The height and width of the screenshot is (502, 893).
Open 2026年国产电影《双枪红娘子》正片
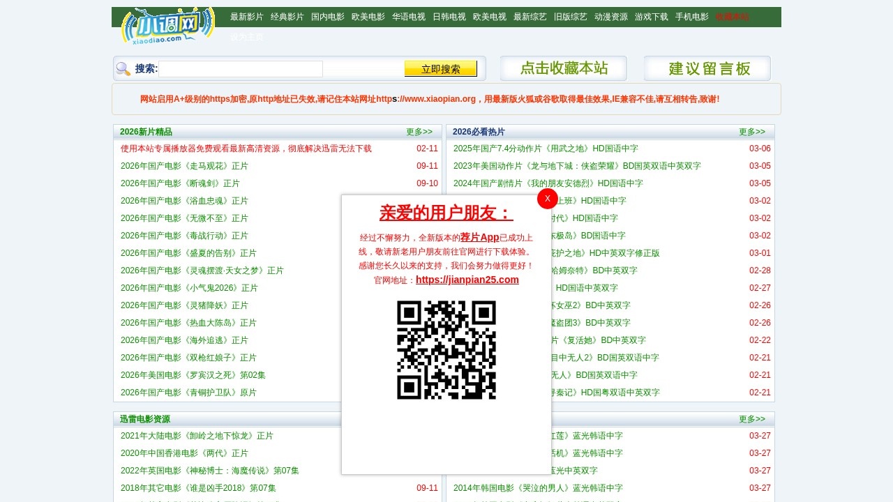coord(188,358)
